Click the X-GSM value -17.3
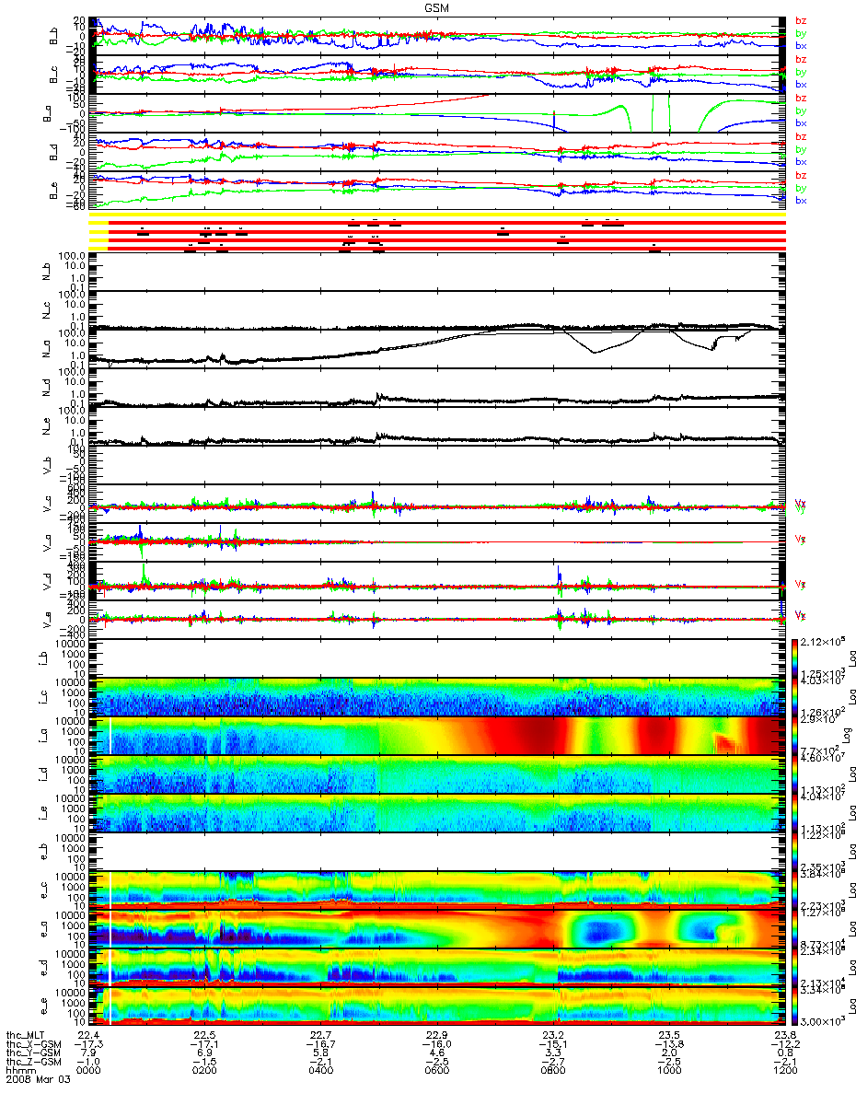Viewport: 856px width, 1105px height. click(88, 1044)
